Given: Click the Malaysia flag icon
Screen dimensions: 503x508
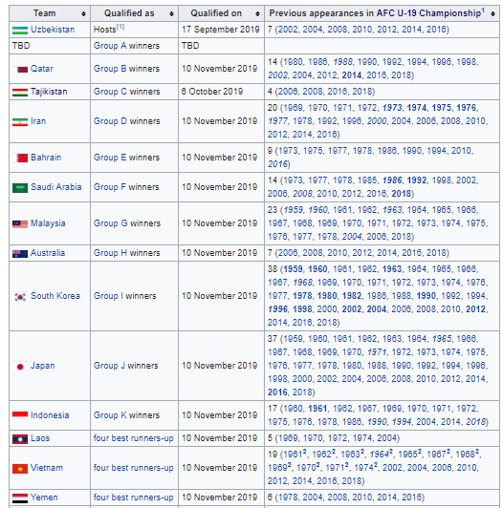Looking at the screenshot, I should [20, 223].
